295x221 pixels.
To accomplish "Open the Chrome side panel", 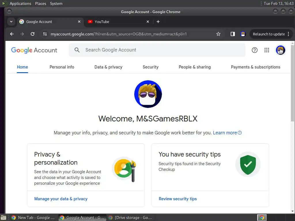I will (233, 34).
